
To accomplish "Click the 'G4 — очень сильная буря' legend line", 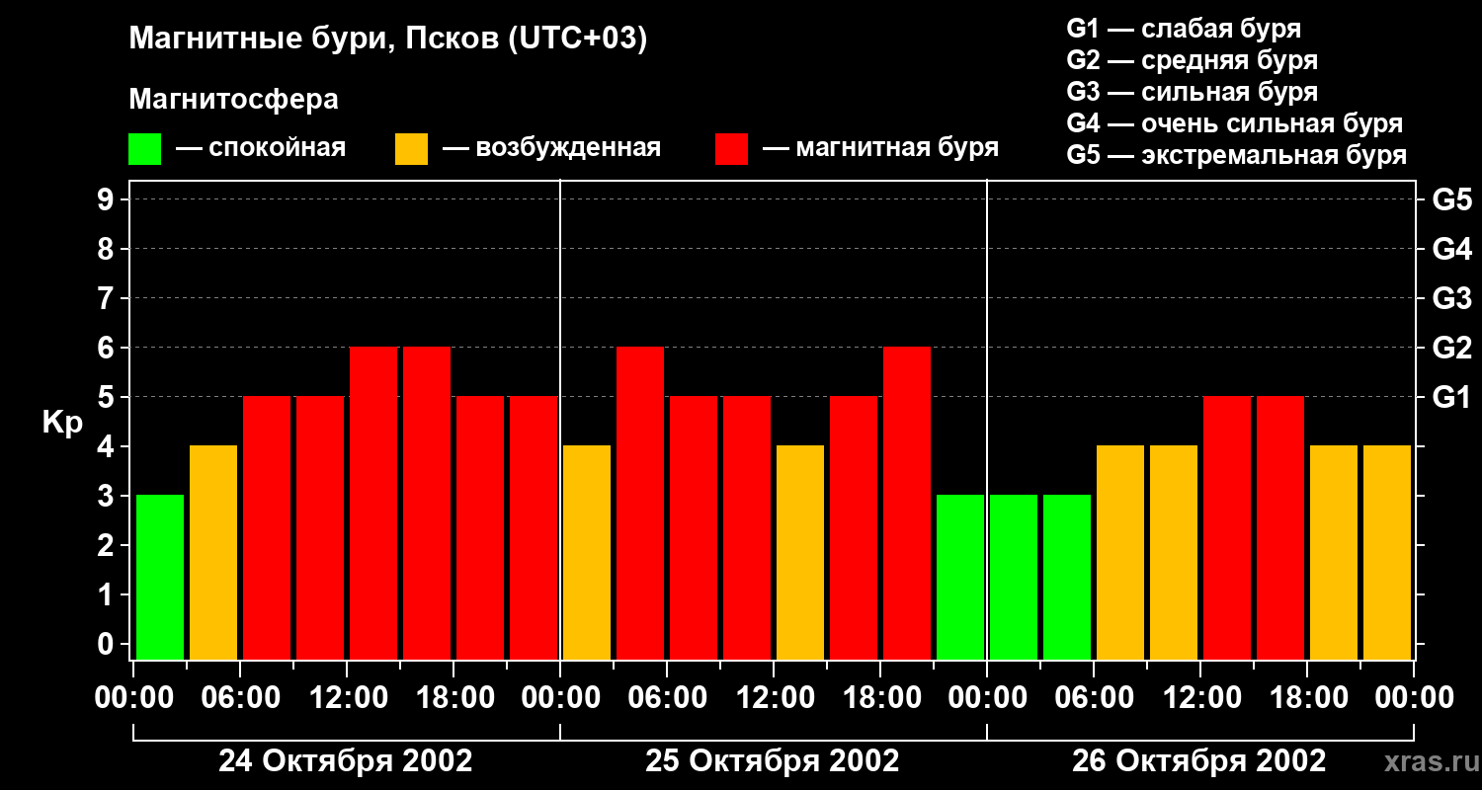I will tap(1235, 123).
